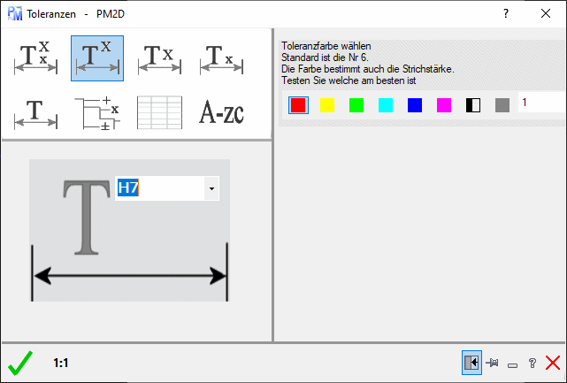This screenshot has width=567, height=383.
Task: Click the A-zc text icon
Action: click(220, 112)
